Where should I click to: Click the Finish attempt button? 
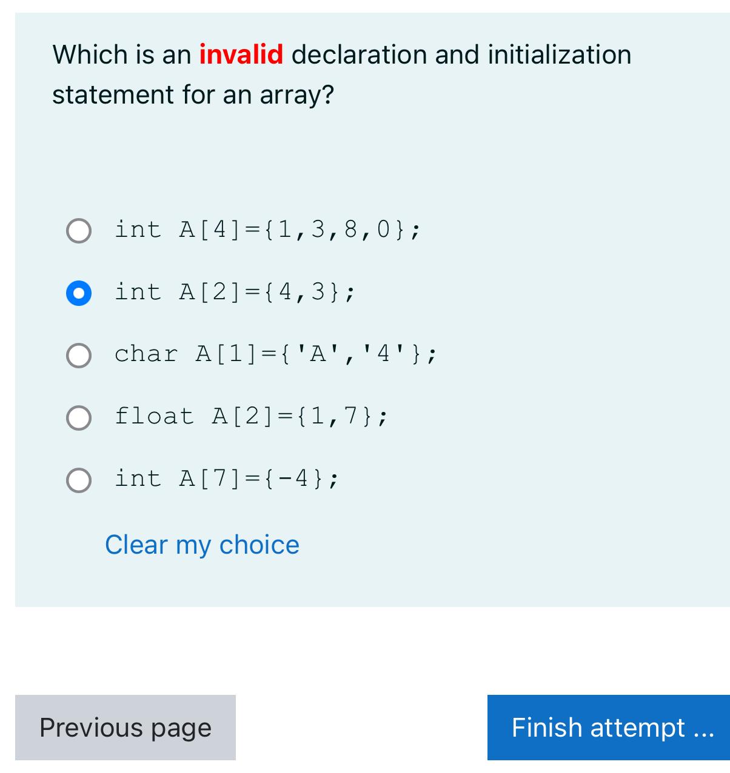pyautogui.click(x=608, y=727)
